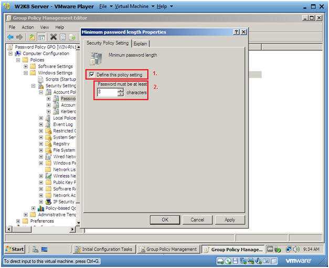This screenshot has height=268, width=329.
Task: Click the Show Desktop quick launch icon
Action: pos(44,250)
